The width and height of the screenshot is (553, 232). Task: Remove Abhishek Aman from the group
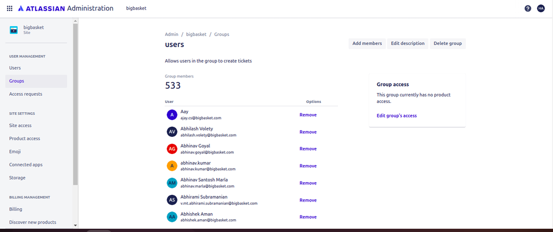308,217
